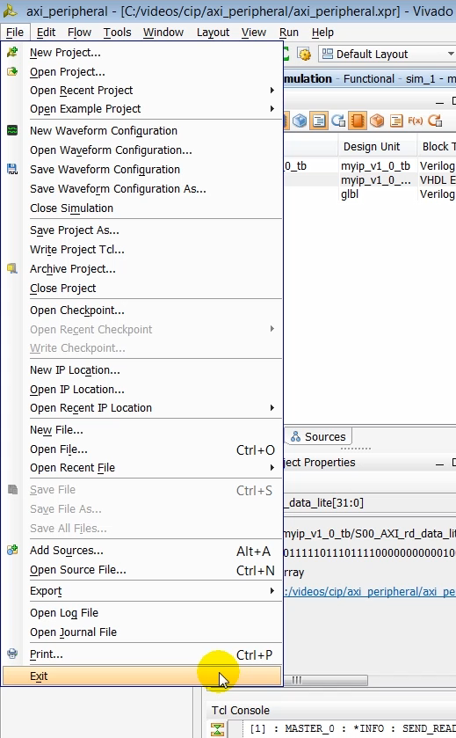Open the Window menu
The width and height of the screenshot is (456, 738).
[x=163, y=32]
